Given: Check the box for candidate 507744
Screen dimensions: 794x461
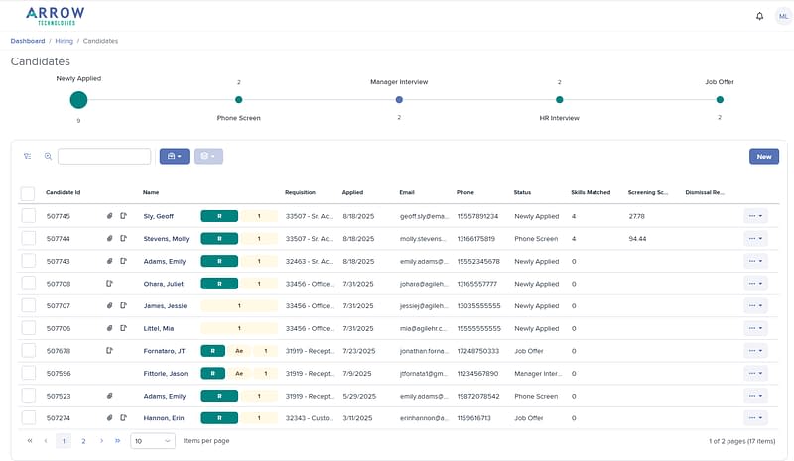Looking at the screenshot, I should click(x=29, y=238).
